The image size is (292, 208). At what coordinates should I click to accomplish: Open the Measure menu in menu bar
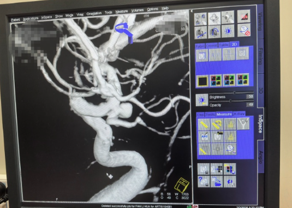(121, 11)
